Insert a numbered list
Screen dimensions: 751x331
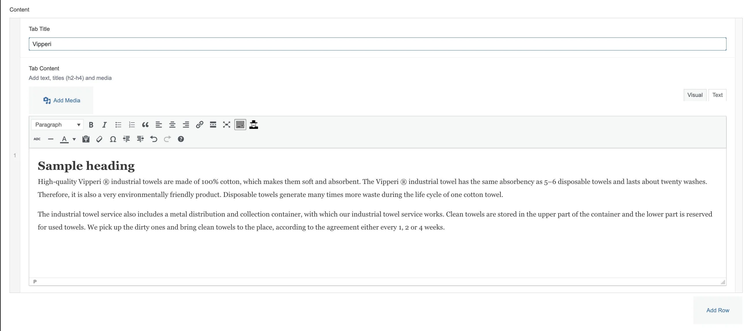pyautogui.click(x=132, y=125)
